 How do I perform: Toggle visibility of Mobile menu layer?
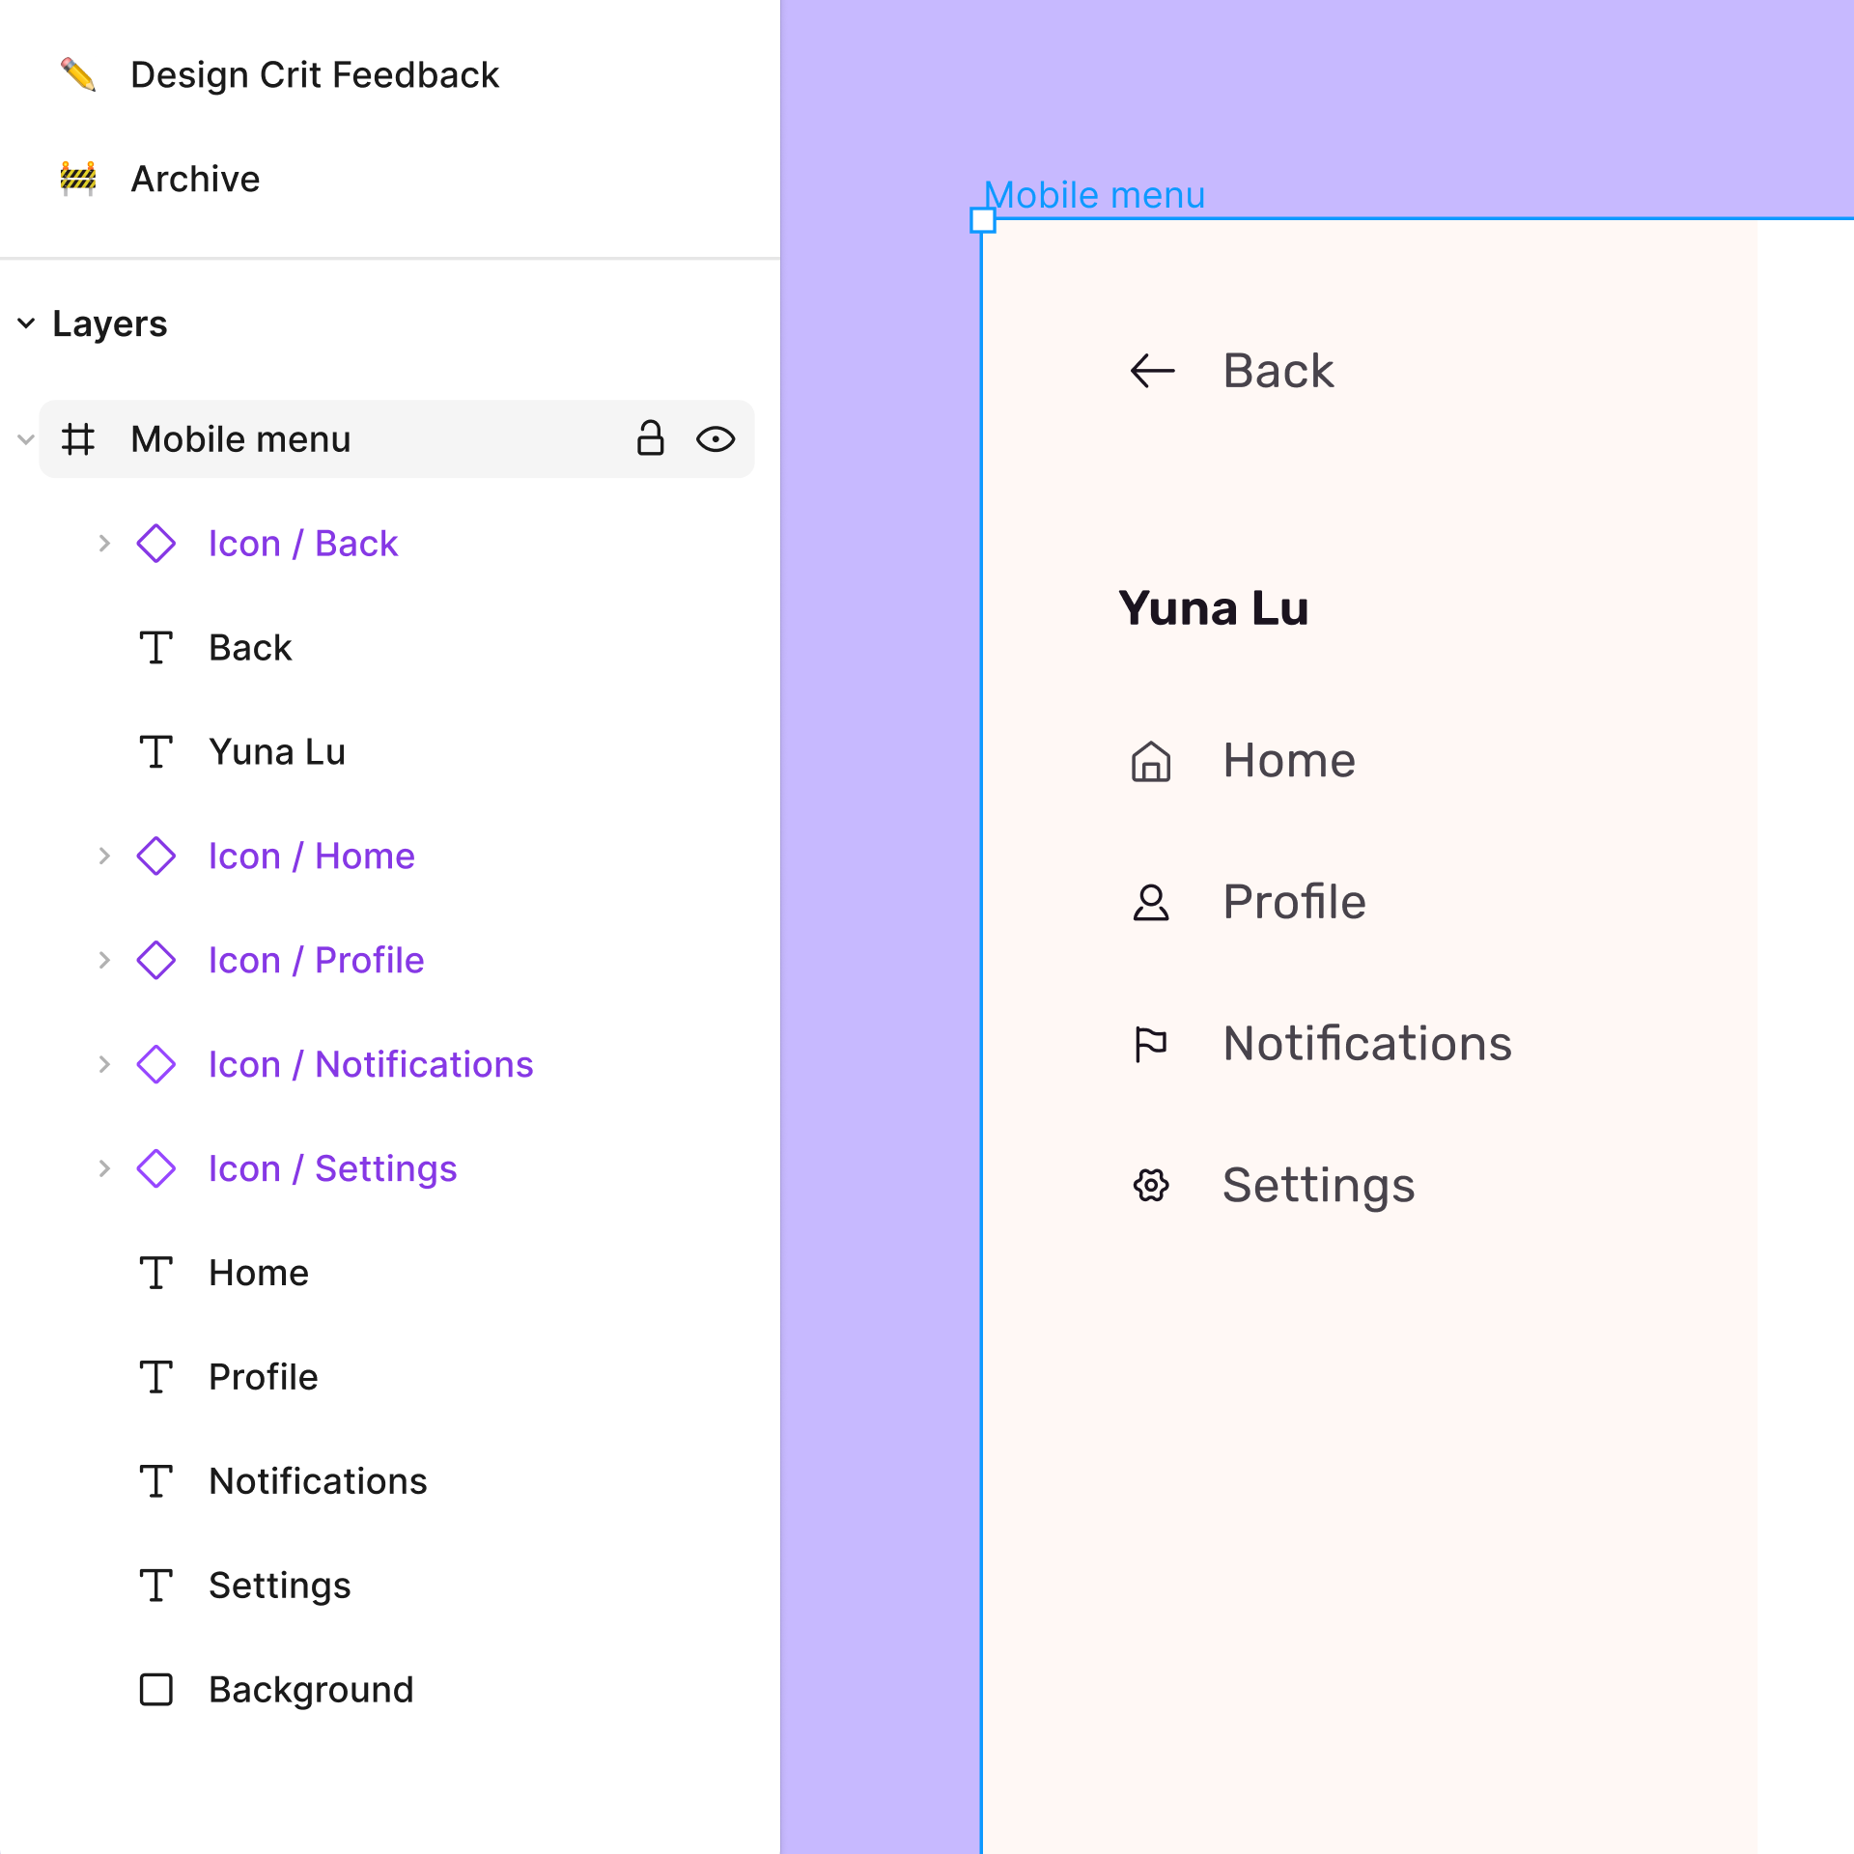point(716,439)
